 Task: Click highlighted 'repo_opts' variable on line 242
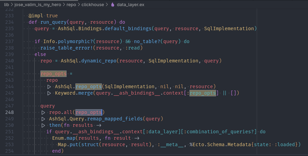point(53,74)
